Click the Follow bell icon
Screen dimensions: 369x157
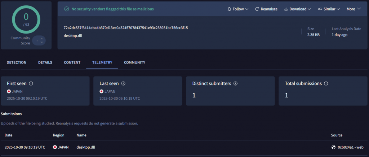pos(230,9)
